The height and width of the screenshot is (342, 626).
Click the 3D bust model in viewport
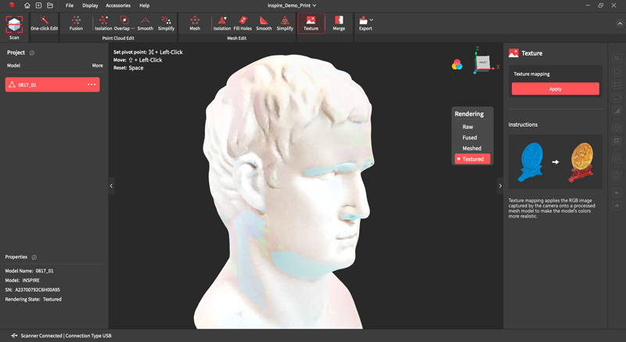point(286,192)
